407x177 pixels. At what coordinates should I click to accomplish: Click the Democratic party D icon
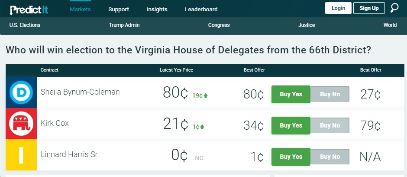21,92
